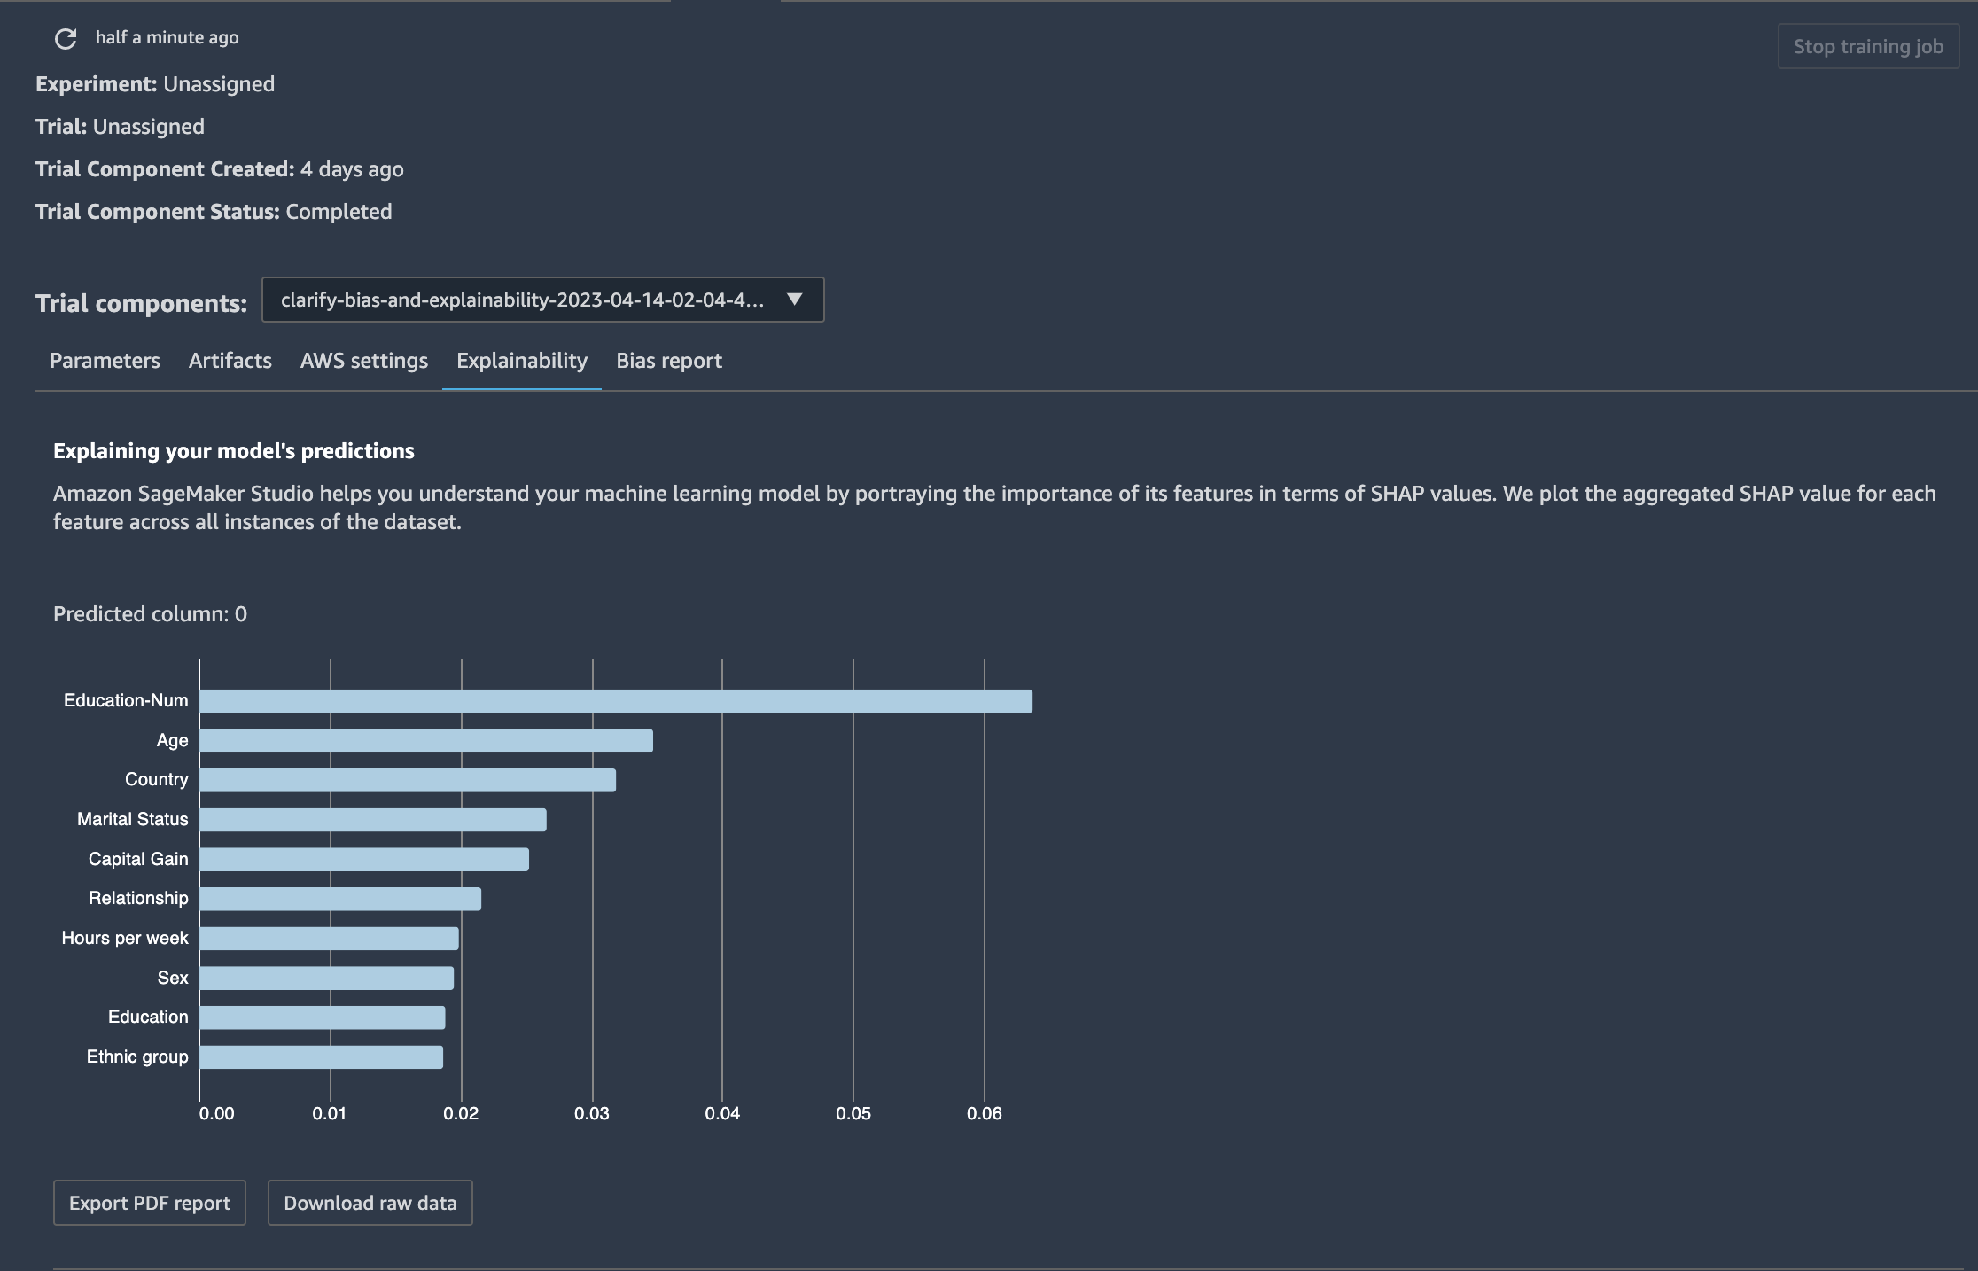Viewport: 1978px width, 1271px height.
Task: Click the Relationship bar in the chart
Action: 340,899
